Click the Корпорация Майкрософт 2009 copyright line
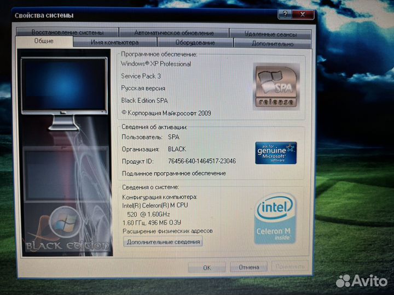 point(166,113)
